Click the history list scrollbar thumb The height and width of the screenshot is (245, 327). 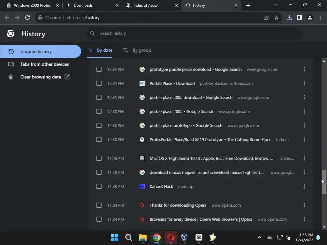pos(324,182)
